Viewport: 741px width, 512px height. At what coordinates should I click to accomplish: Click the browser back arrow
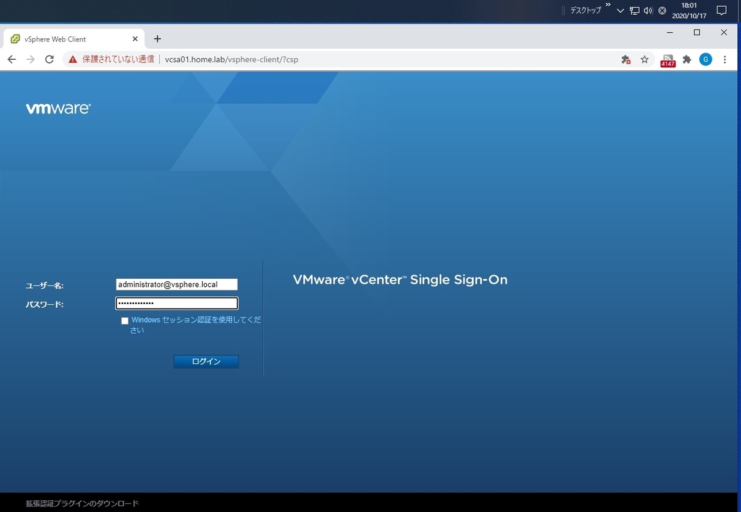point(12,60)
